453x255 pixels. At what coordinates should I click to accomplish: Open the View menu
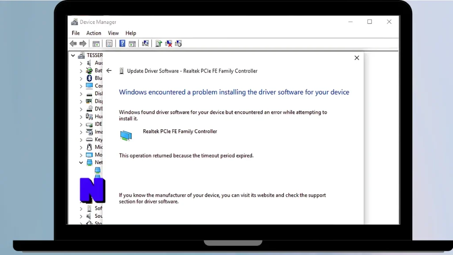click(x=113, y=33)
